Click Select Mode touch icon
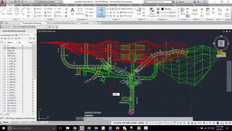The height and width of the screenshot is (131, 232). click(x=227, y=12)
